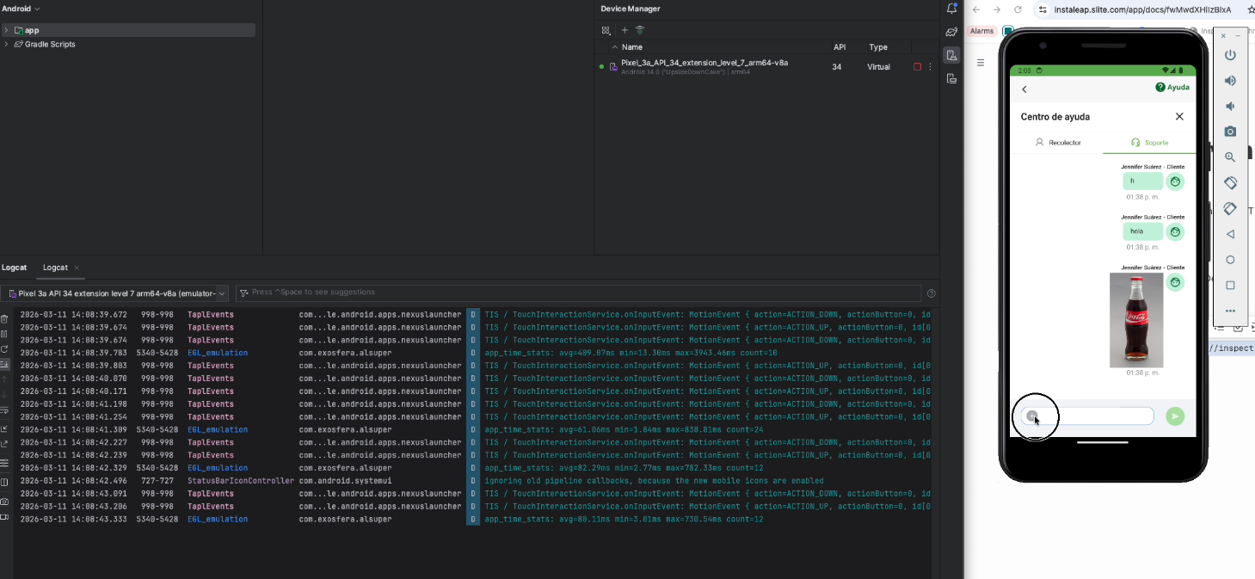Stop the running Pixel 3a emulator
The height and width of the screenshot is (579, 1255).
[917, 67]
